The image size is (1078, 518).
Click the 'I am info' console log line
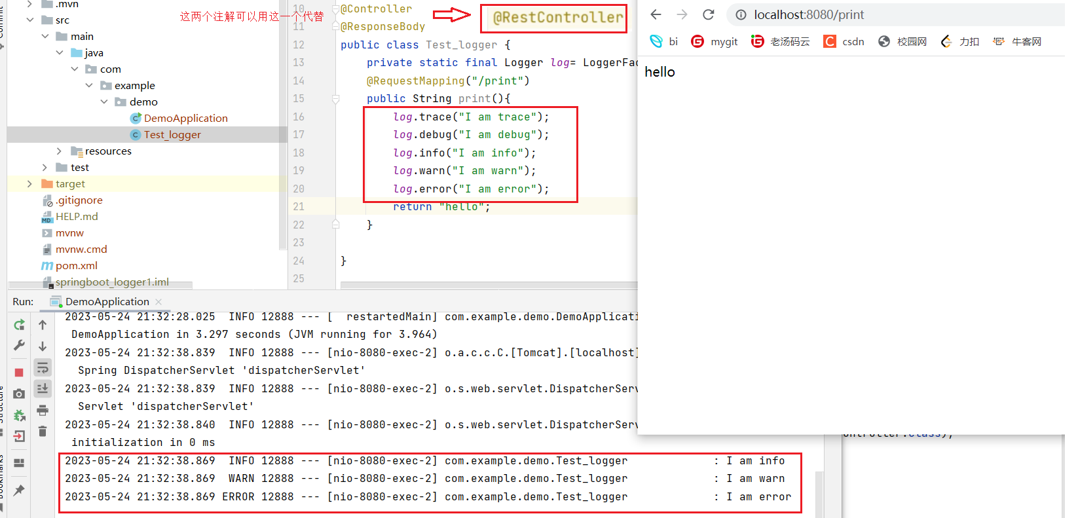(424, 461)
